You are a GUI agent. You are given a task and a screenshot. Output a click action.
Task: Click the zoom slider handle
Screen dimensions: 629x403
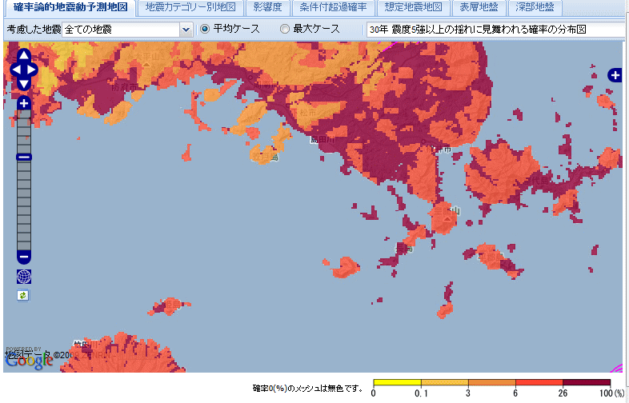coord(24,157)
